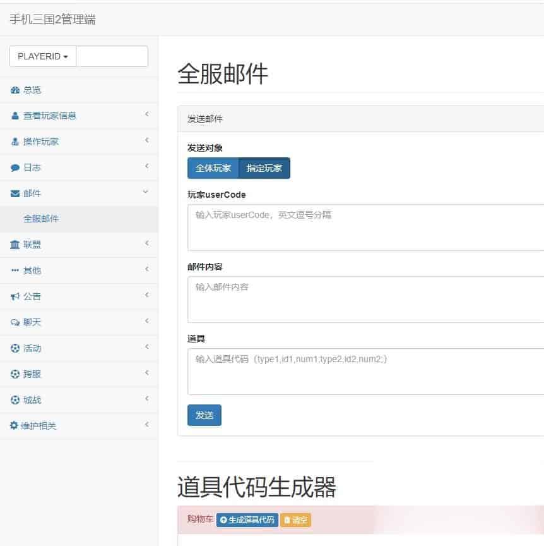Expand the 其他 chevron
Image resolution: width=544 pixels, height=546 pixels.
[147, 269]
